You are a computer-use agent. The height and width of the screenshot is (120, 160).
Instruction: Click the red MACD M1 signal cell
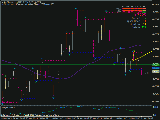coord(124,9)
